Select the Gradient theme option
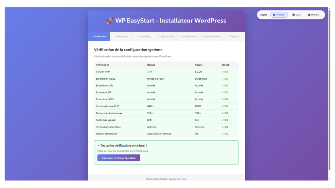 [x=279, y=15]
